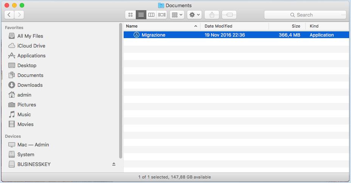Open Applications in the sidebar
This screenshot has height=183, width=351.
tap(31, 55)
